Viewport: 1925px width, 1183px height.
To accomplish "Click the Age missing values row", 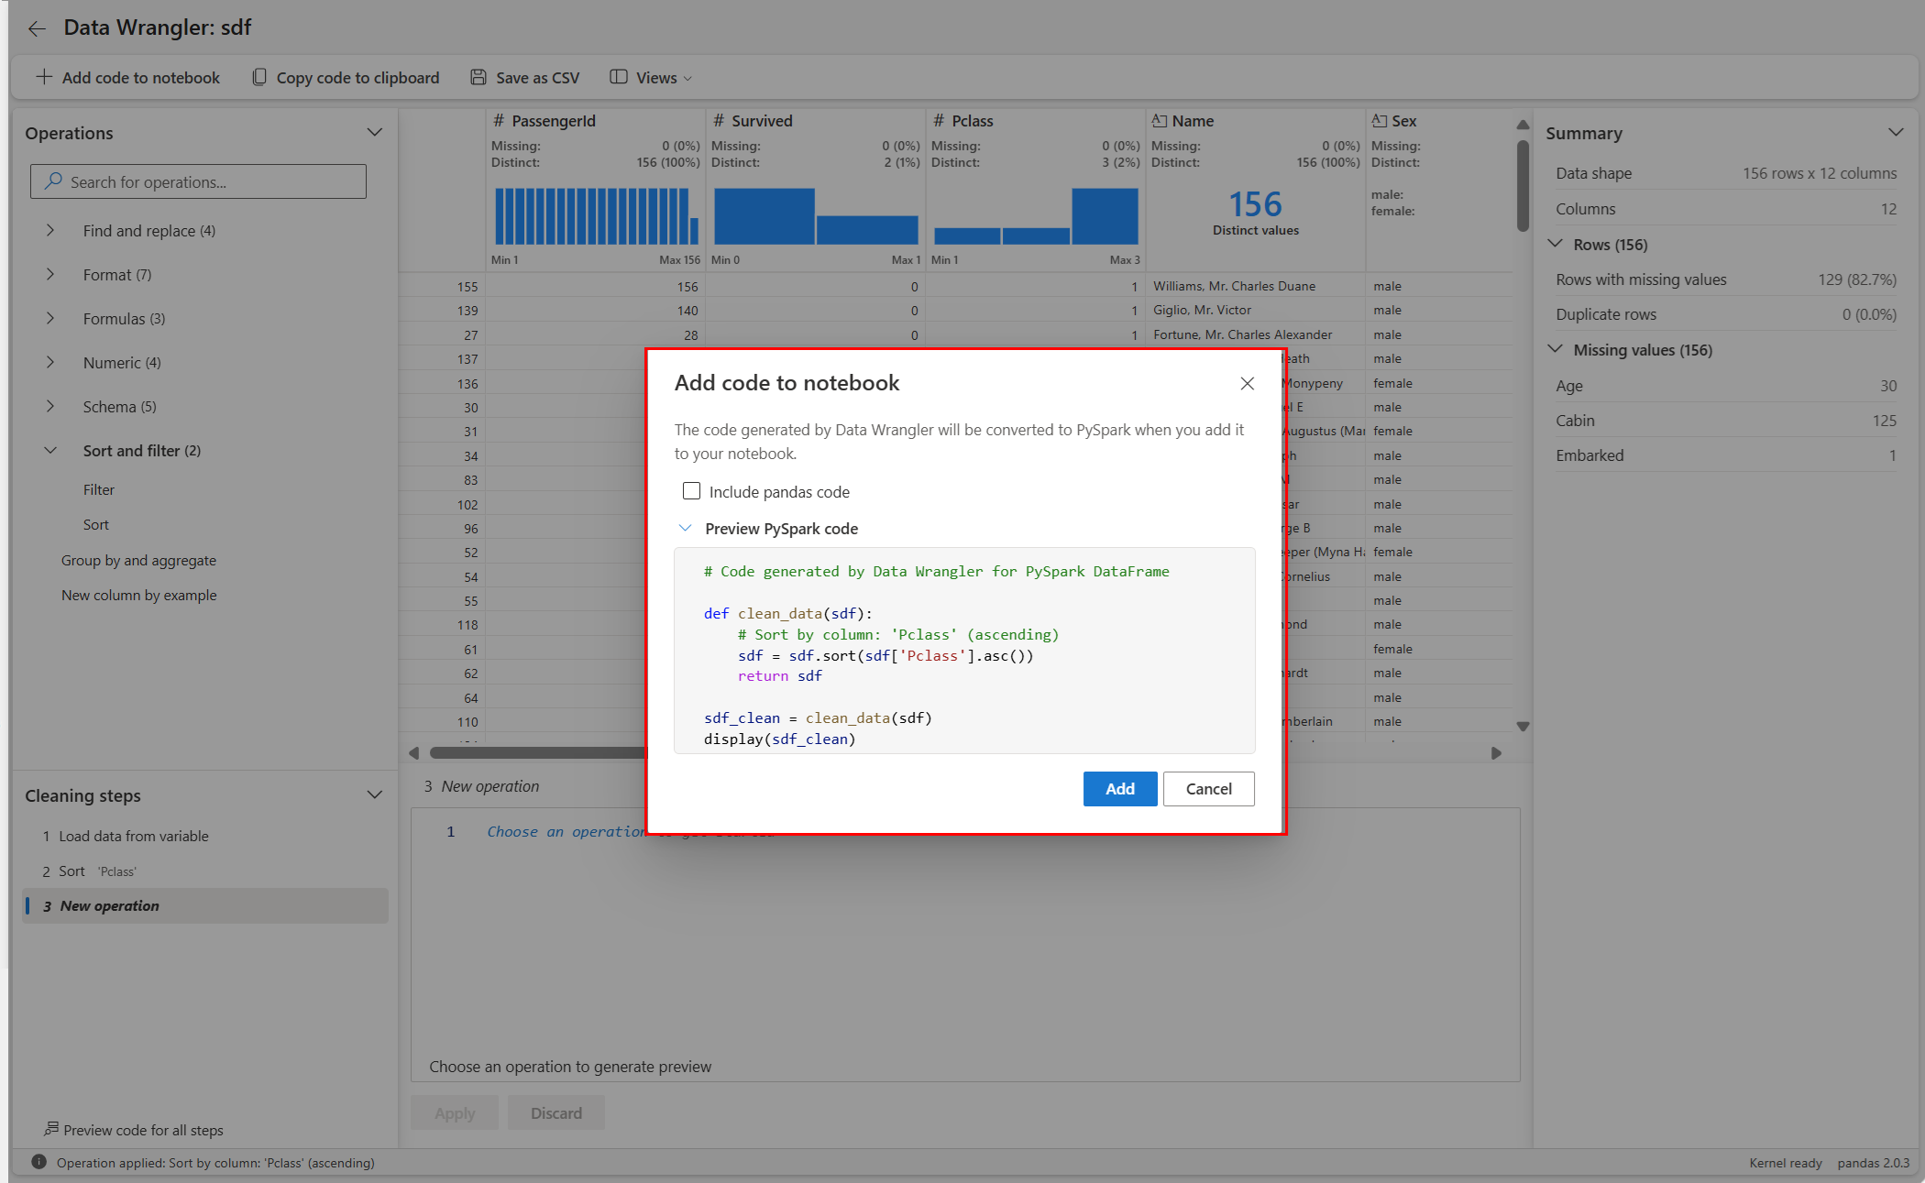I will [x=1726, y=386].
